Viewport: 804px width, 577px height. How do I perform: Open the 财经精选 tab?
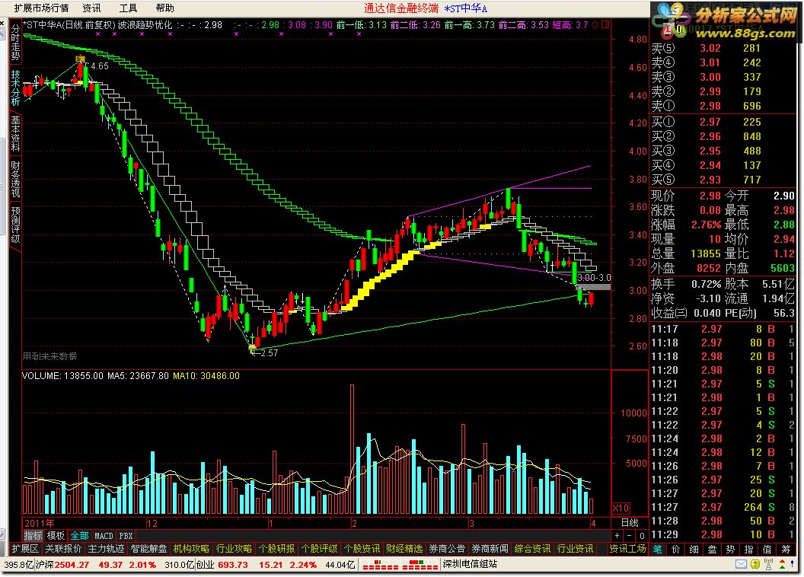click(404, 549)
